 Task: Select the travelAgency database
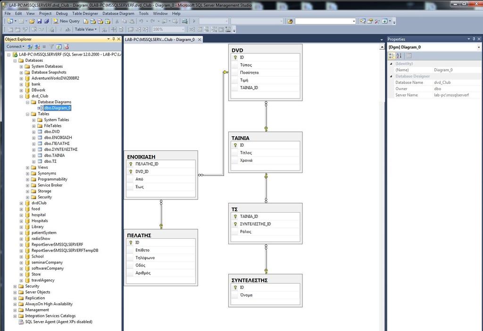tap(43, 280)
